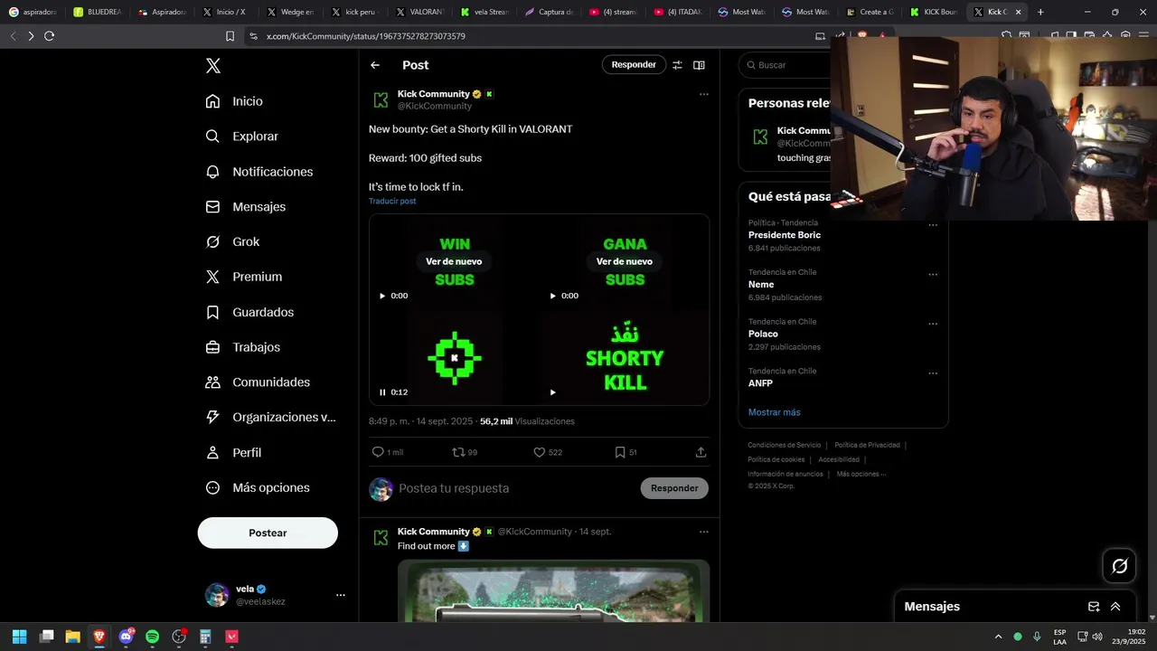
Task: Switch to the VALORANT browser tab
Action: click(421, 12)
